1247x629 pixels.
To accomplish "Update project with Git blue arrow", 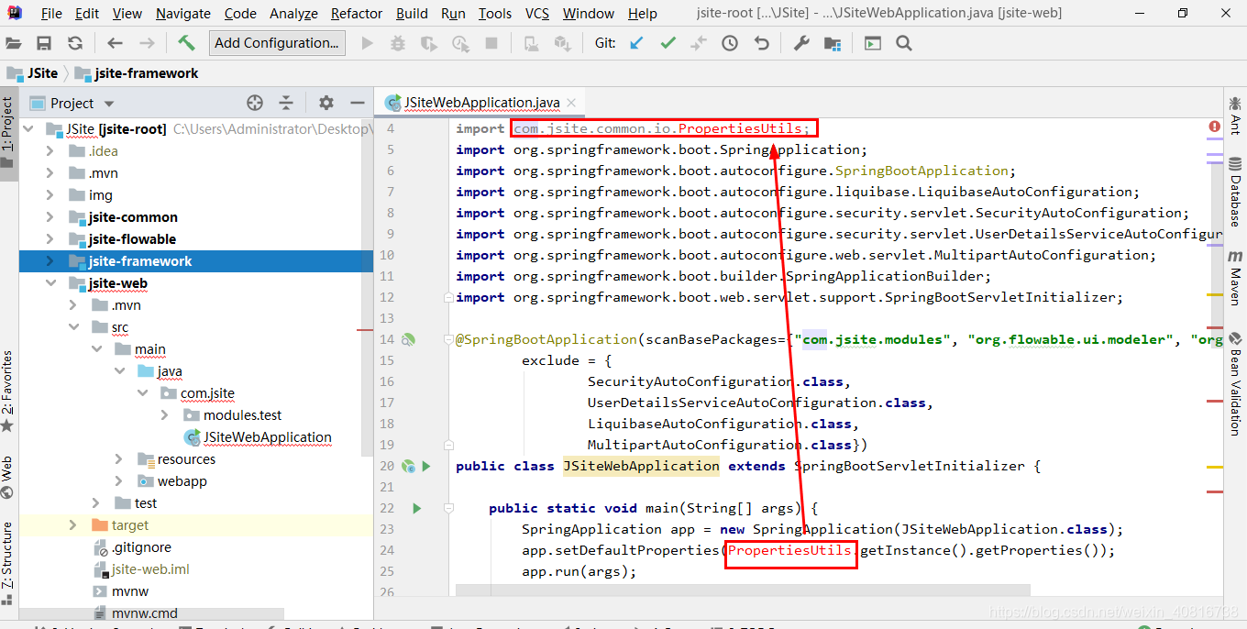I will [x=636, y=43].
